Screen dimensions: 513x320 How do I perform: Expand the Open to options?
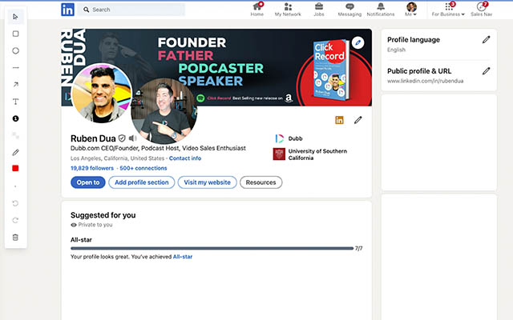(88, 182)
